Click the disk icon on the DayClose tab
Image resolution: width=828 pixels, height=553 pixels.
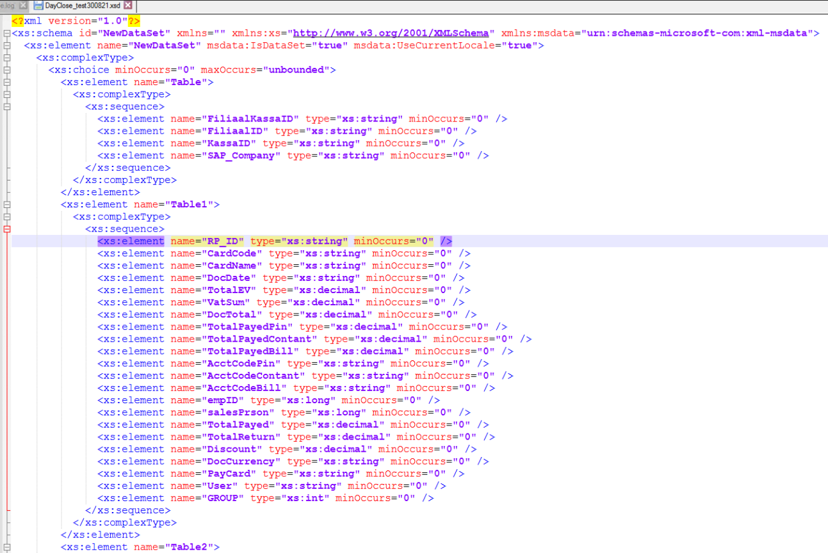pyautogui.click(x=38, y=5)
